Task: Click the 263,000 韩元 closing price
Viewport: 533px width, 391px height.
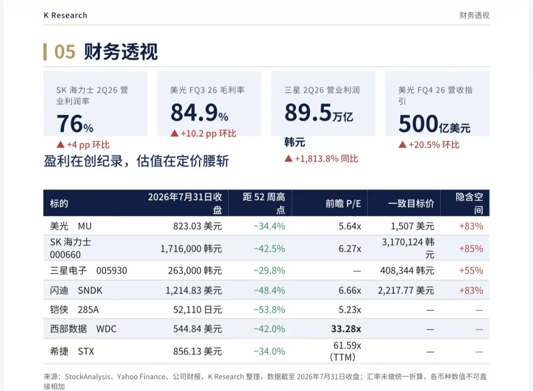Action: [x=195, y=270]
